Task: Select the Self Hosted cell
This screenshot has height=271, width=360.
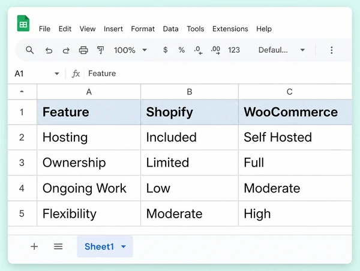Action: point(295,137)
